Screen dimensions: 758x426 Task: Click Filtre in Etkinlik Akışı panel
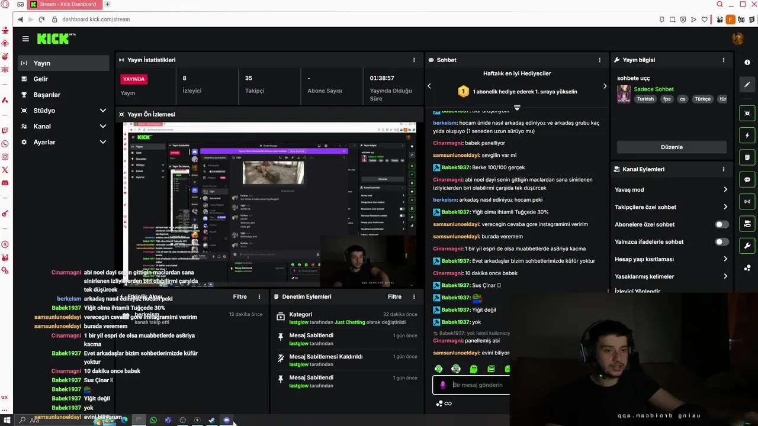tap(240, 297)
